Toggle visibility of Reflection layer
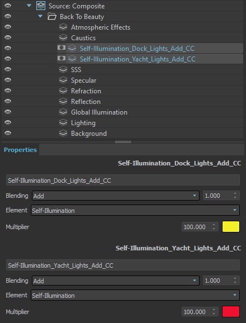Image resolution: width=246 pixels, height=323 pixels. [x=8, y=101]
